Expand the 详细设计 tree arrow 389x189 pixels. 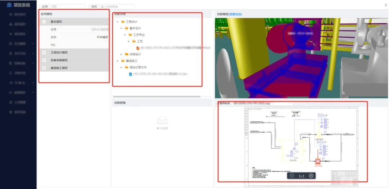click(121, 54)
